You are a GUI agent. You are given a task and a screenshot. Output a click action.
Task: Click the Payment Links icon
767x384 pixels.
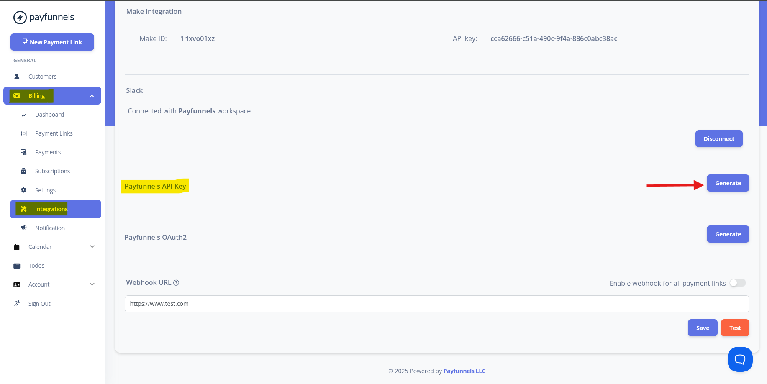[23, 133]
